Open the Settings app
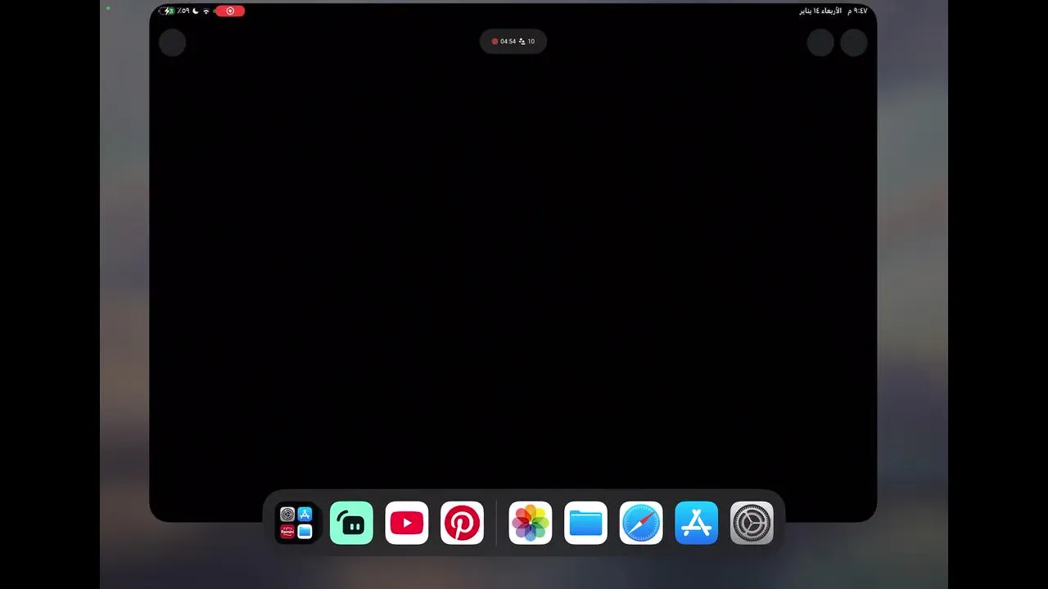Screen dimensions: 1048x589 (x=752, y=523)
